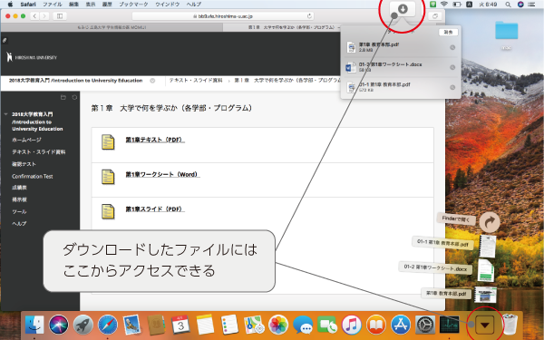
Task: Open Safari compass icon in Dock
Action: (x=108, y=325)
